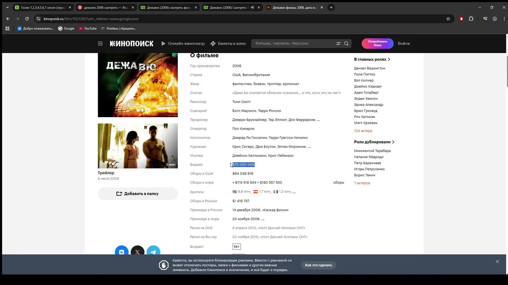The width and height of the screenshot is (508, 285).
Task: Switch to Дежавю (2006) смотреть фильм tab
Action: tap(169, 8)
